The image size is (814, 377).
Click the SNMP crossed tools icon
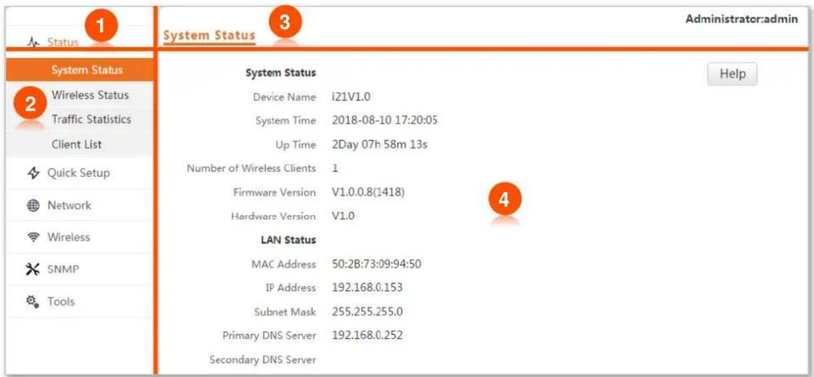click(33, 269)
